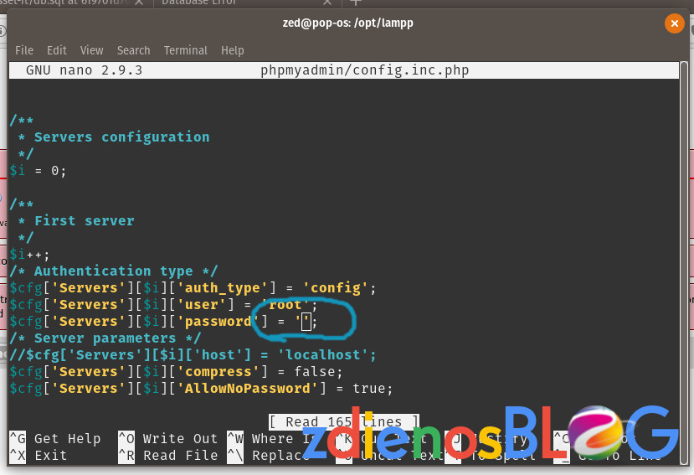The image size is (694, 475).
Task: Close the db.sql browser tab behind
Action: [138, 3]
